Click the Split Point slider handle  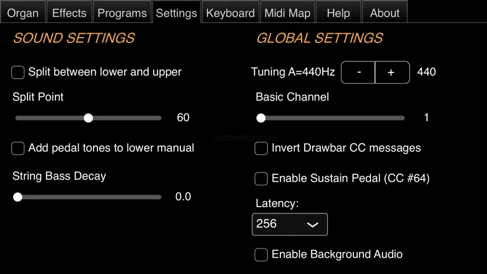point(89,118)
